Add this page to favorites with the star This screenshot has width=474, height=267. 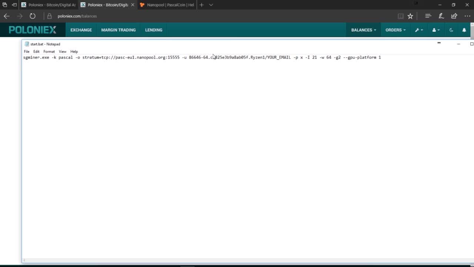(x=410, y=16)
